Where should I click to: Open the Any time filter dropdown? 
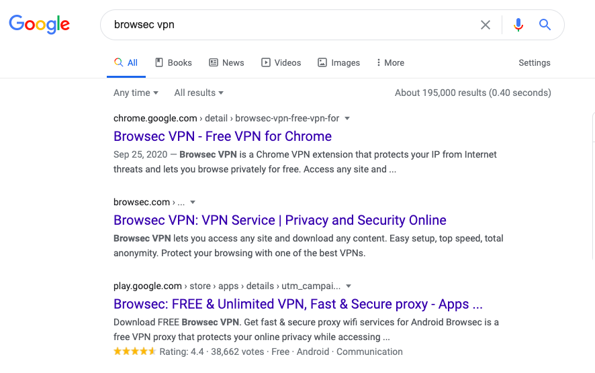pos(136,93)
